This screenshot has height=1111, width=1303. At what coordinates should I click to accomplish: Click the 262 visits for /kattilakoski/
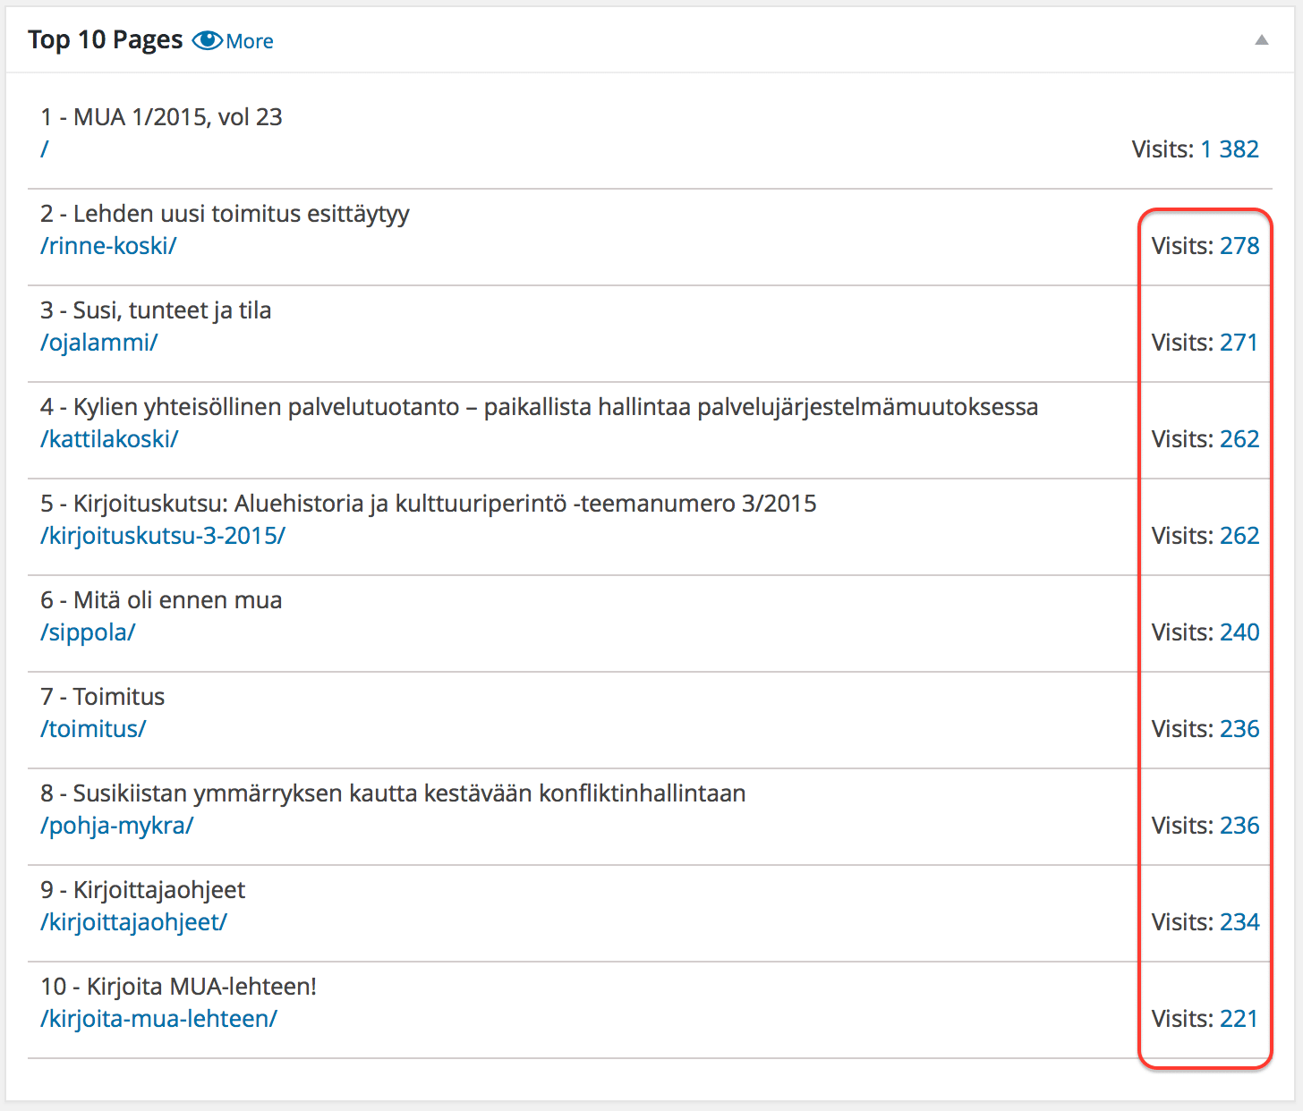pos(1239,438)
